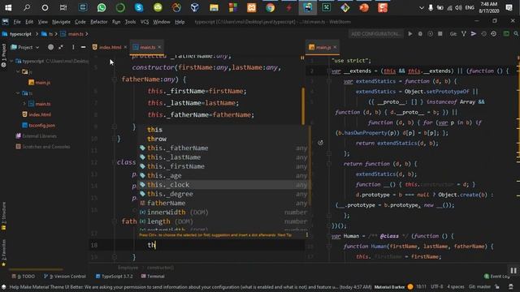The width and height of the screenshot is (520, 292).
Task: Open the File menu
Action: point(17,22)
